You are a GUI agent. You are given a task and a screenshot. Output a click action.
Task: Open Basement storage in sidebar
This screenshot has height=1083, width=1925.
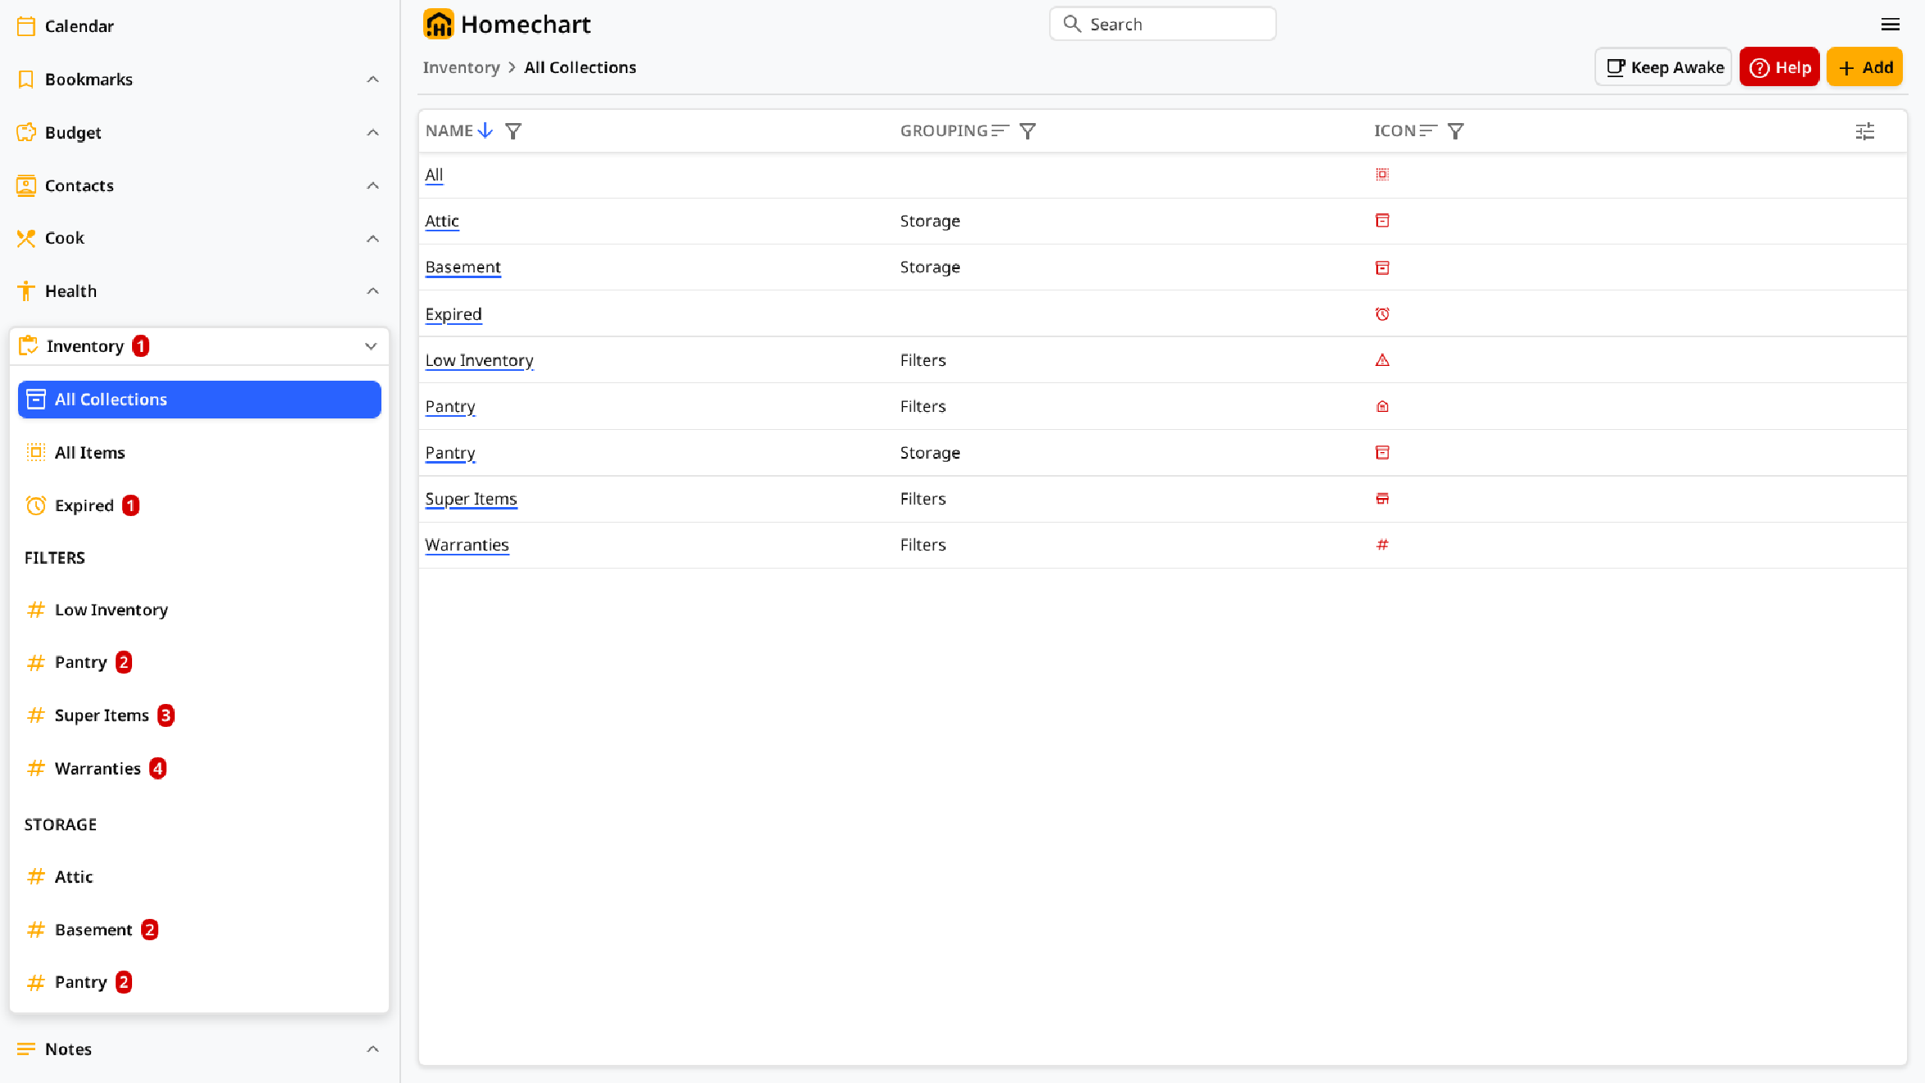199,930
